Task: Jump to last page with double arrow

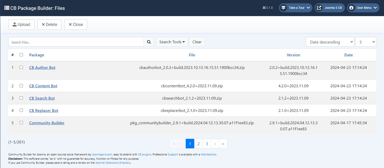Action: (x=223, y=144)
